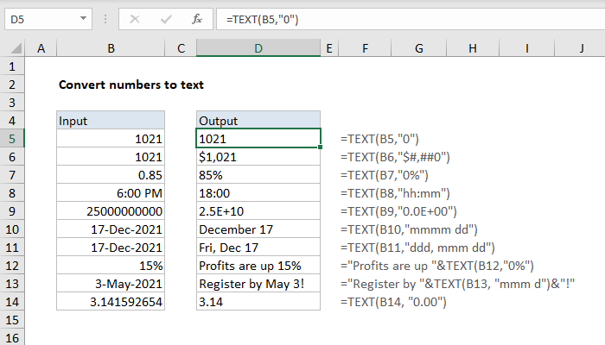Select the Output header cell
This screenshot has height=345, width=605.
tap(258, 121)
